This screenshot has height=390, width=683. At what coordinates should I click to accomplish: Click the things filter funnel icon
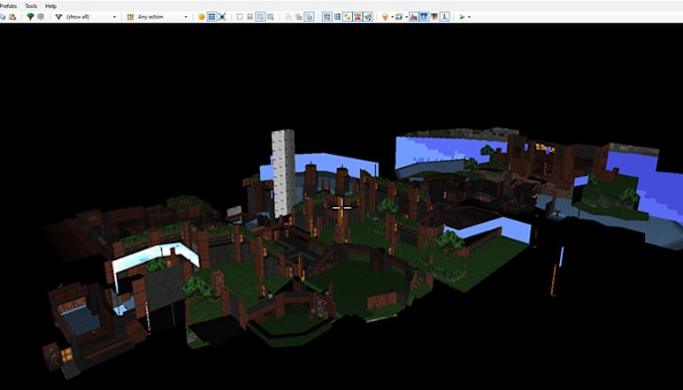click(58, 17)
